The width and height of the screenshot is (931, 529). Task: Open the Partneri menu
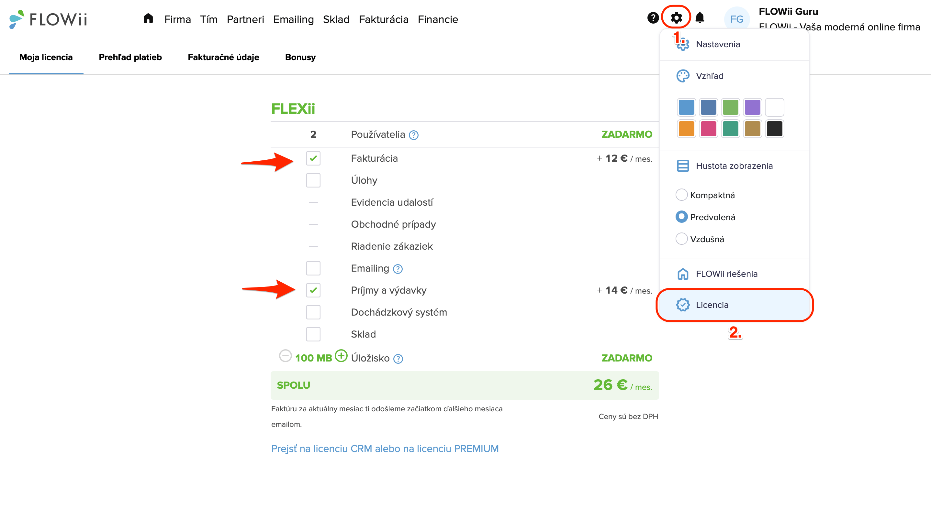245,19
